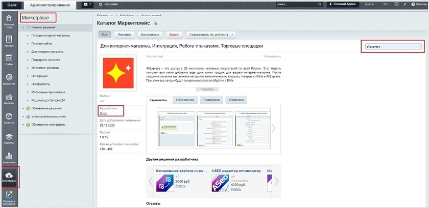The width and height of the screenshot is (429, 208).
Task: Switch to the Администрирование tab
Action: point(50,5)
